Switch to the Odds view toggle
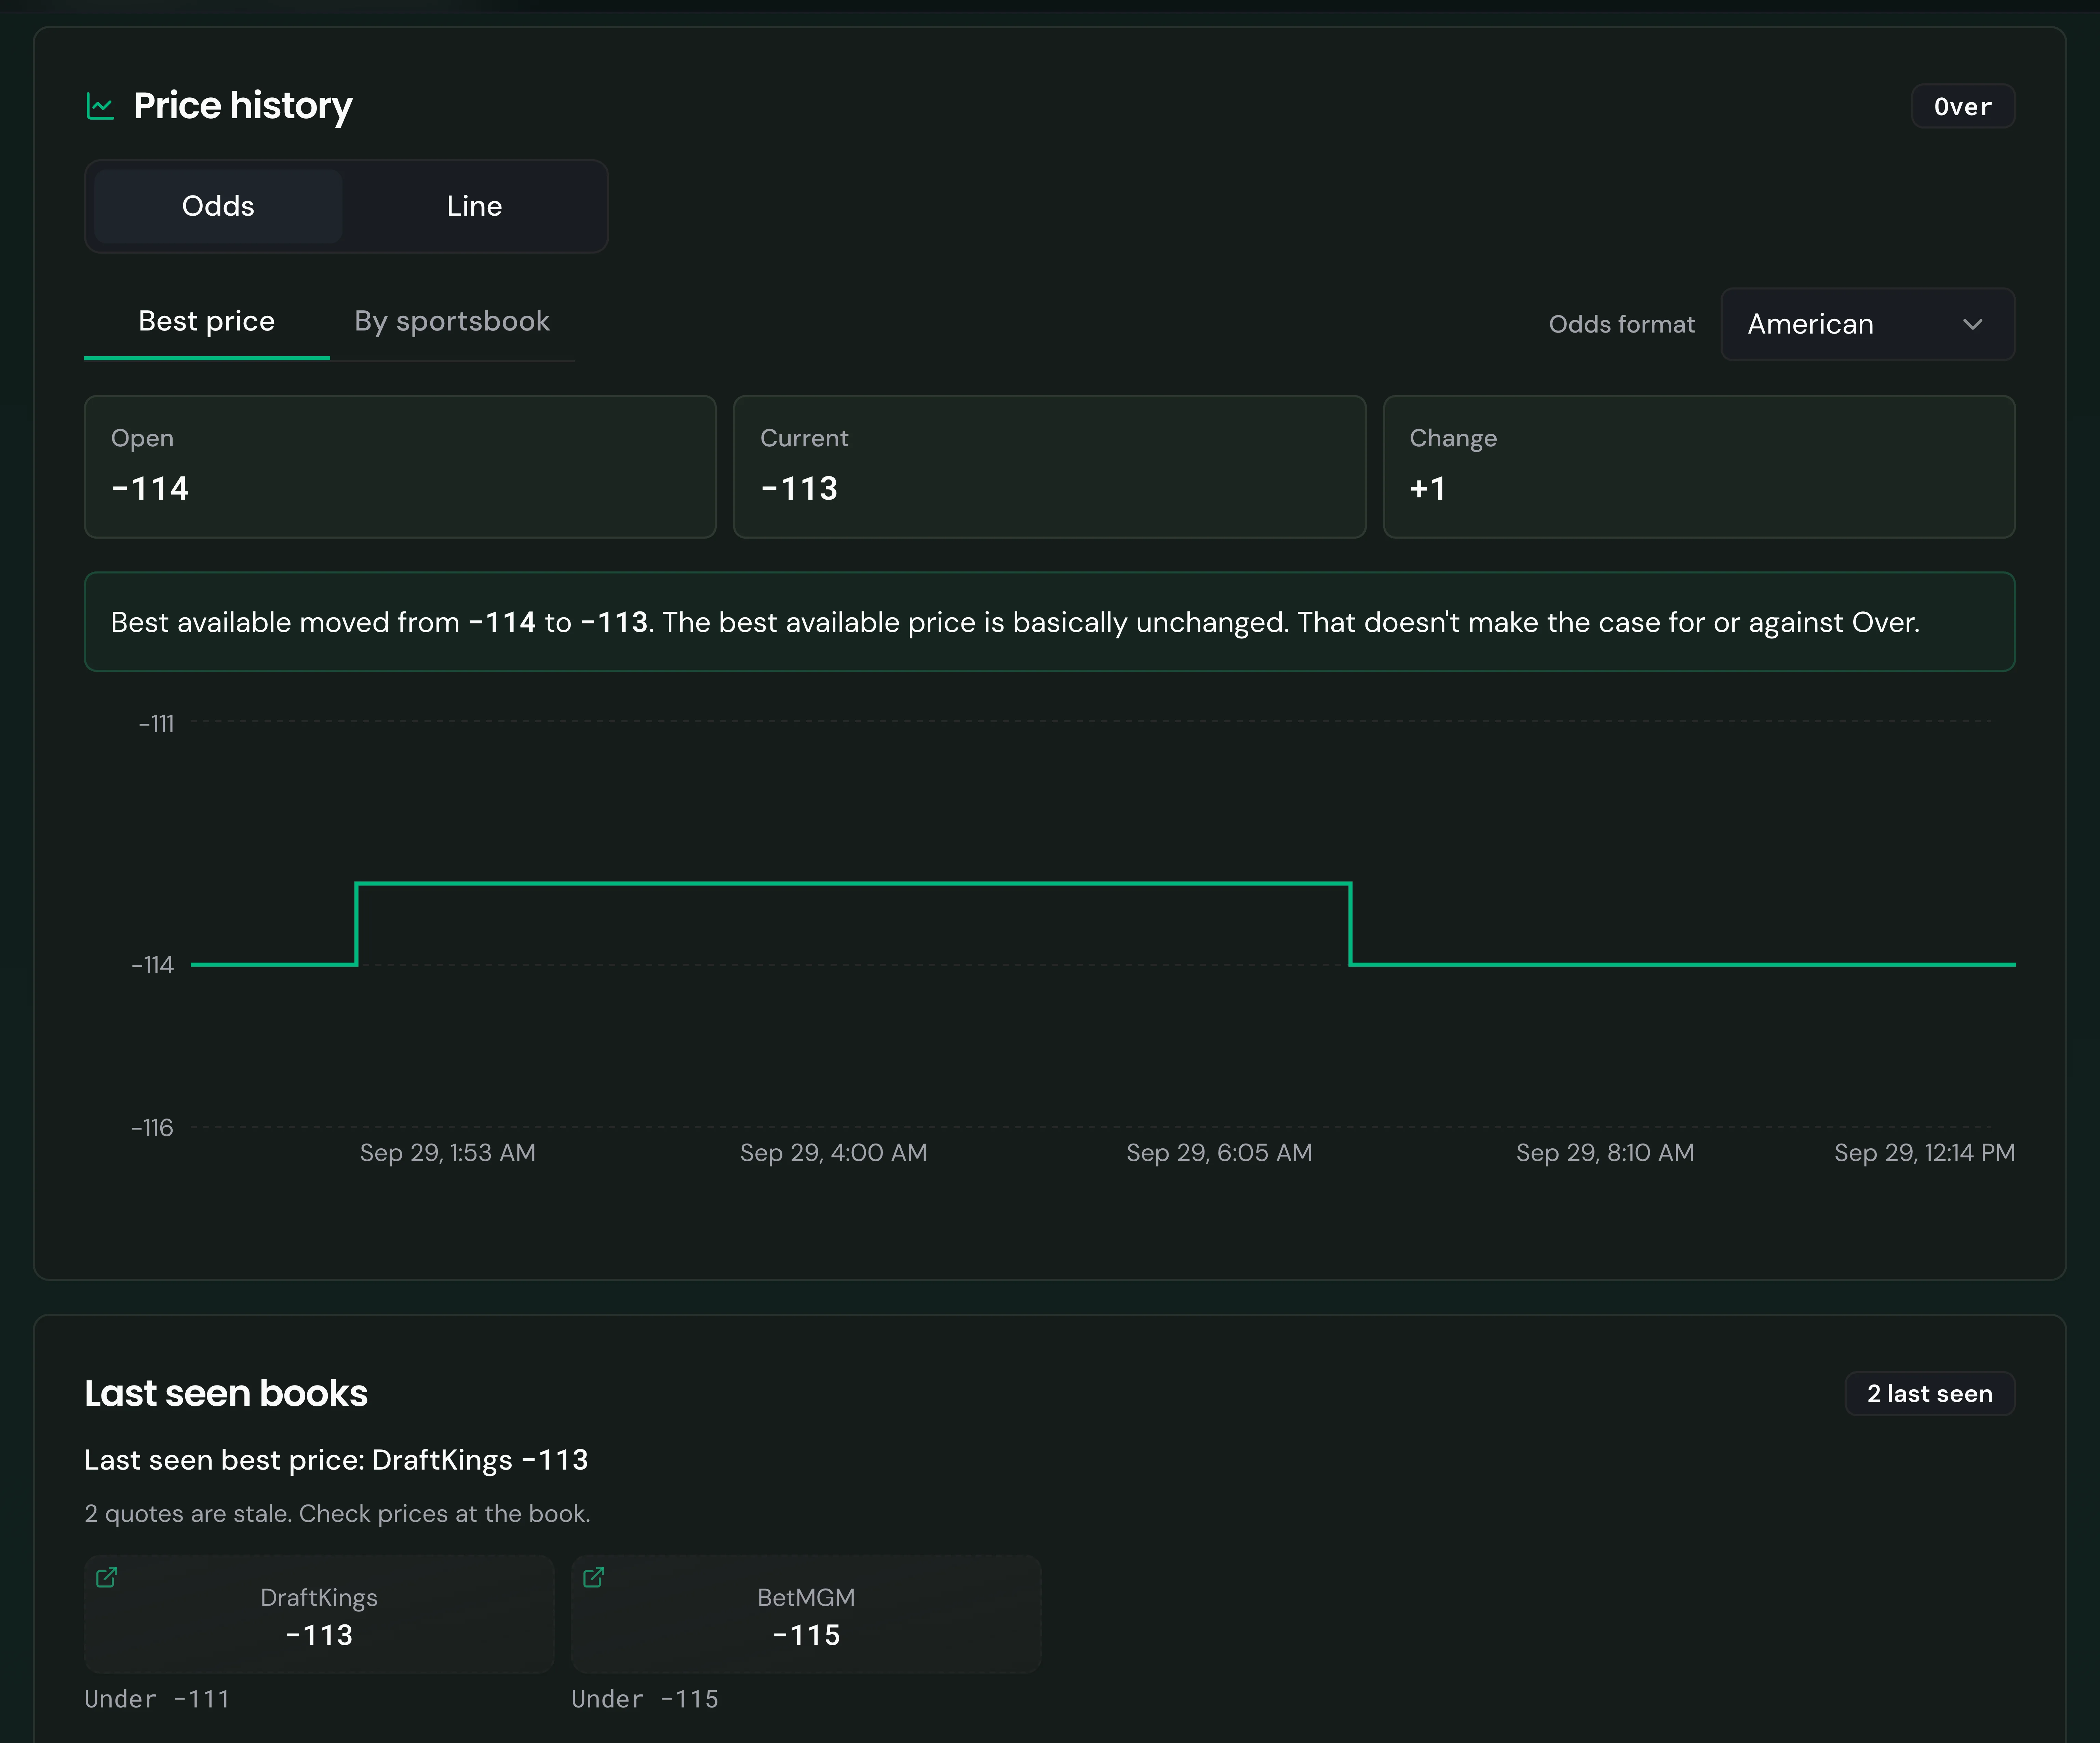 (218, 206)
